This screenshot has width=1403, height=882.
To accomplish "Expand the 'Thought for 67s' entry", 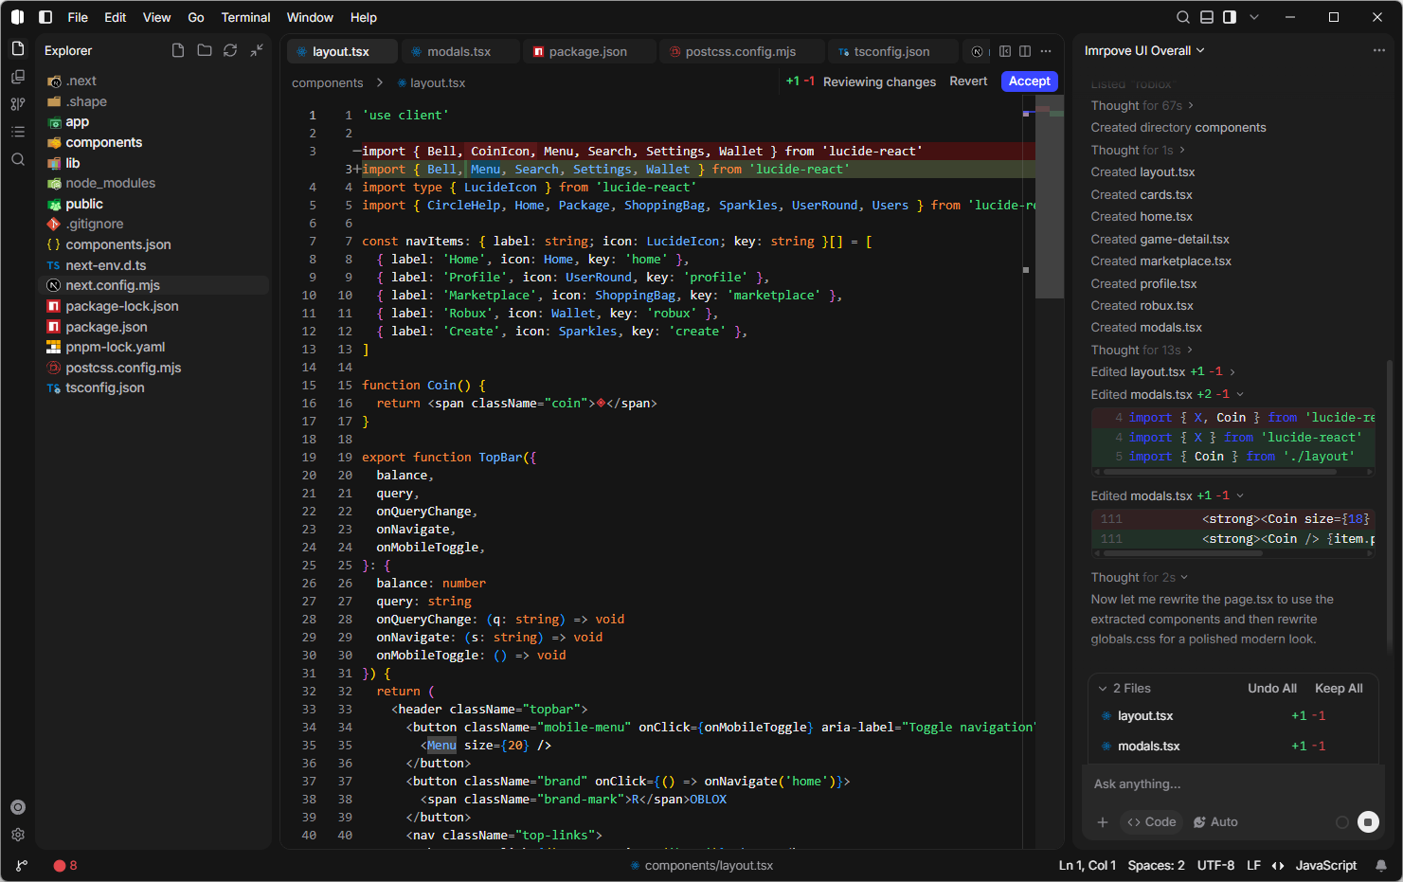I will click(x=1142, y=105).
